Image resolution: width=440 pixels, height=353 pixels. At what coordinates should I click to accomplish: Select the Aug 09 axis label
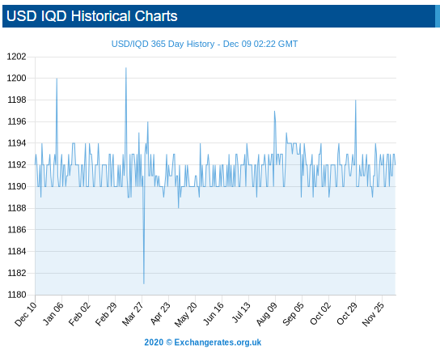pos(267,314)
